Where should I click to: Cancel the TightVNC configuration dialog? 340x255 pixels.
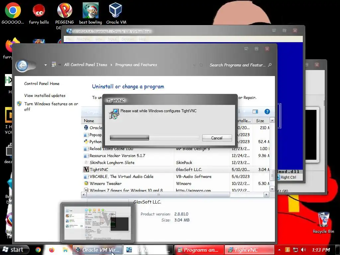[x=217, y=138]
